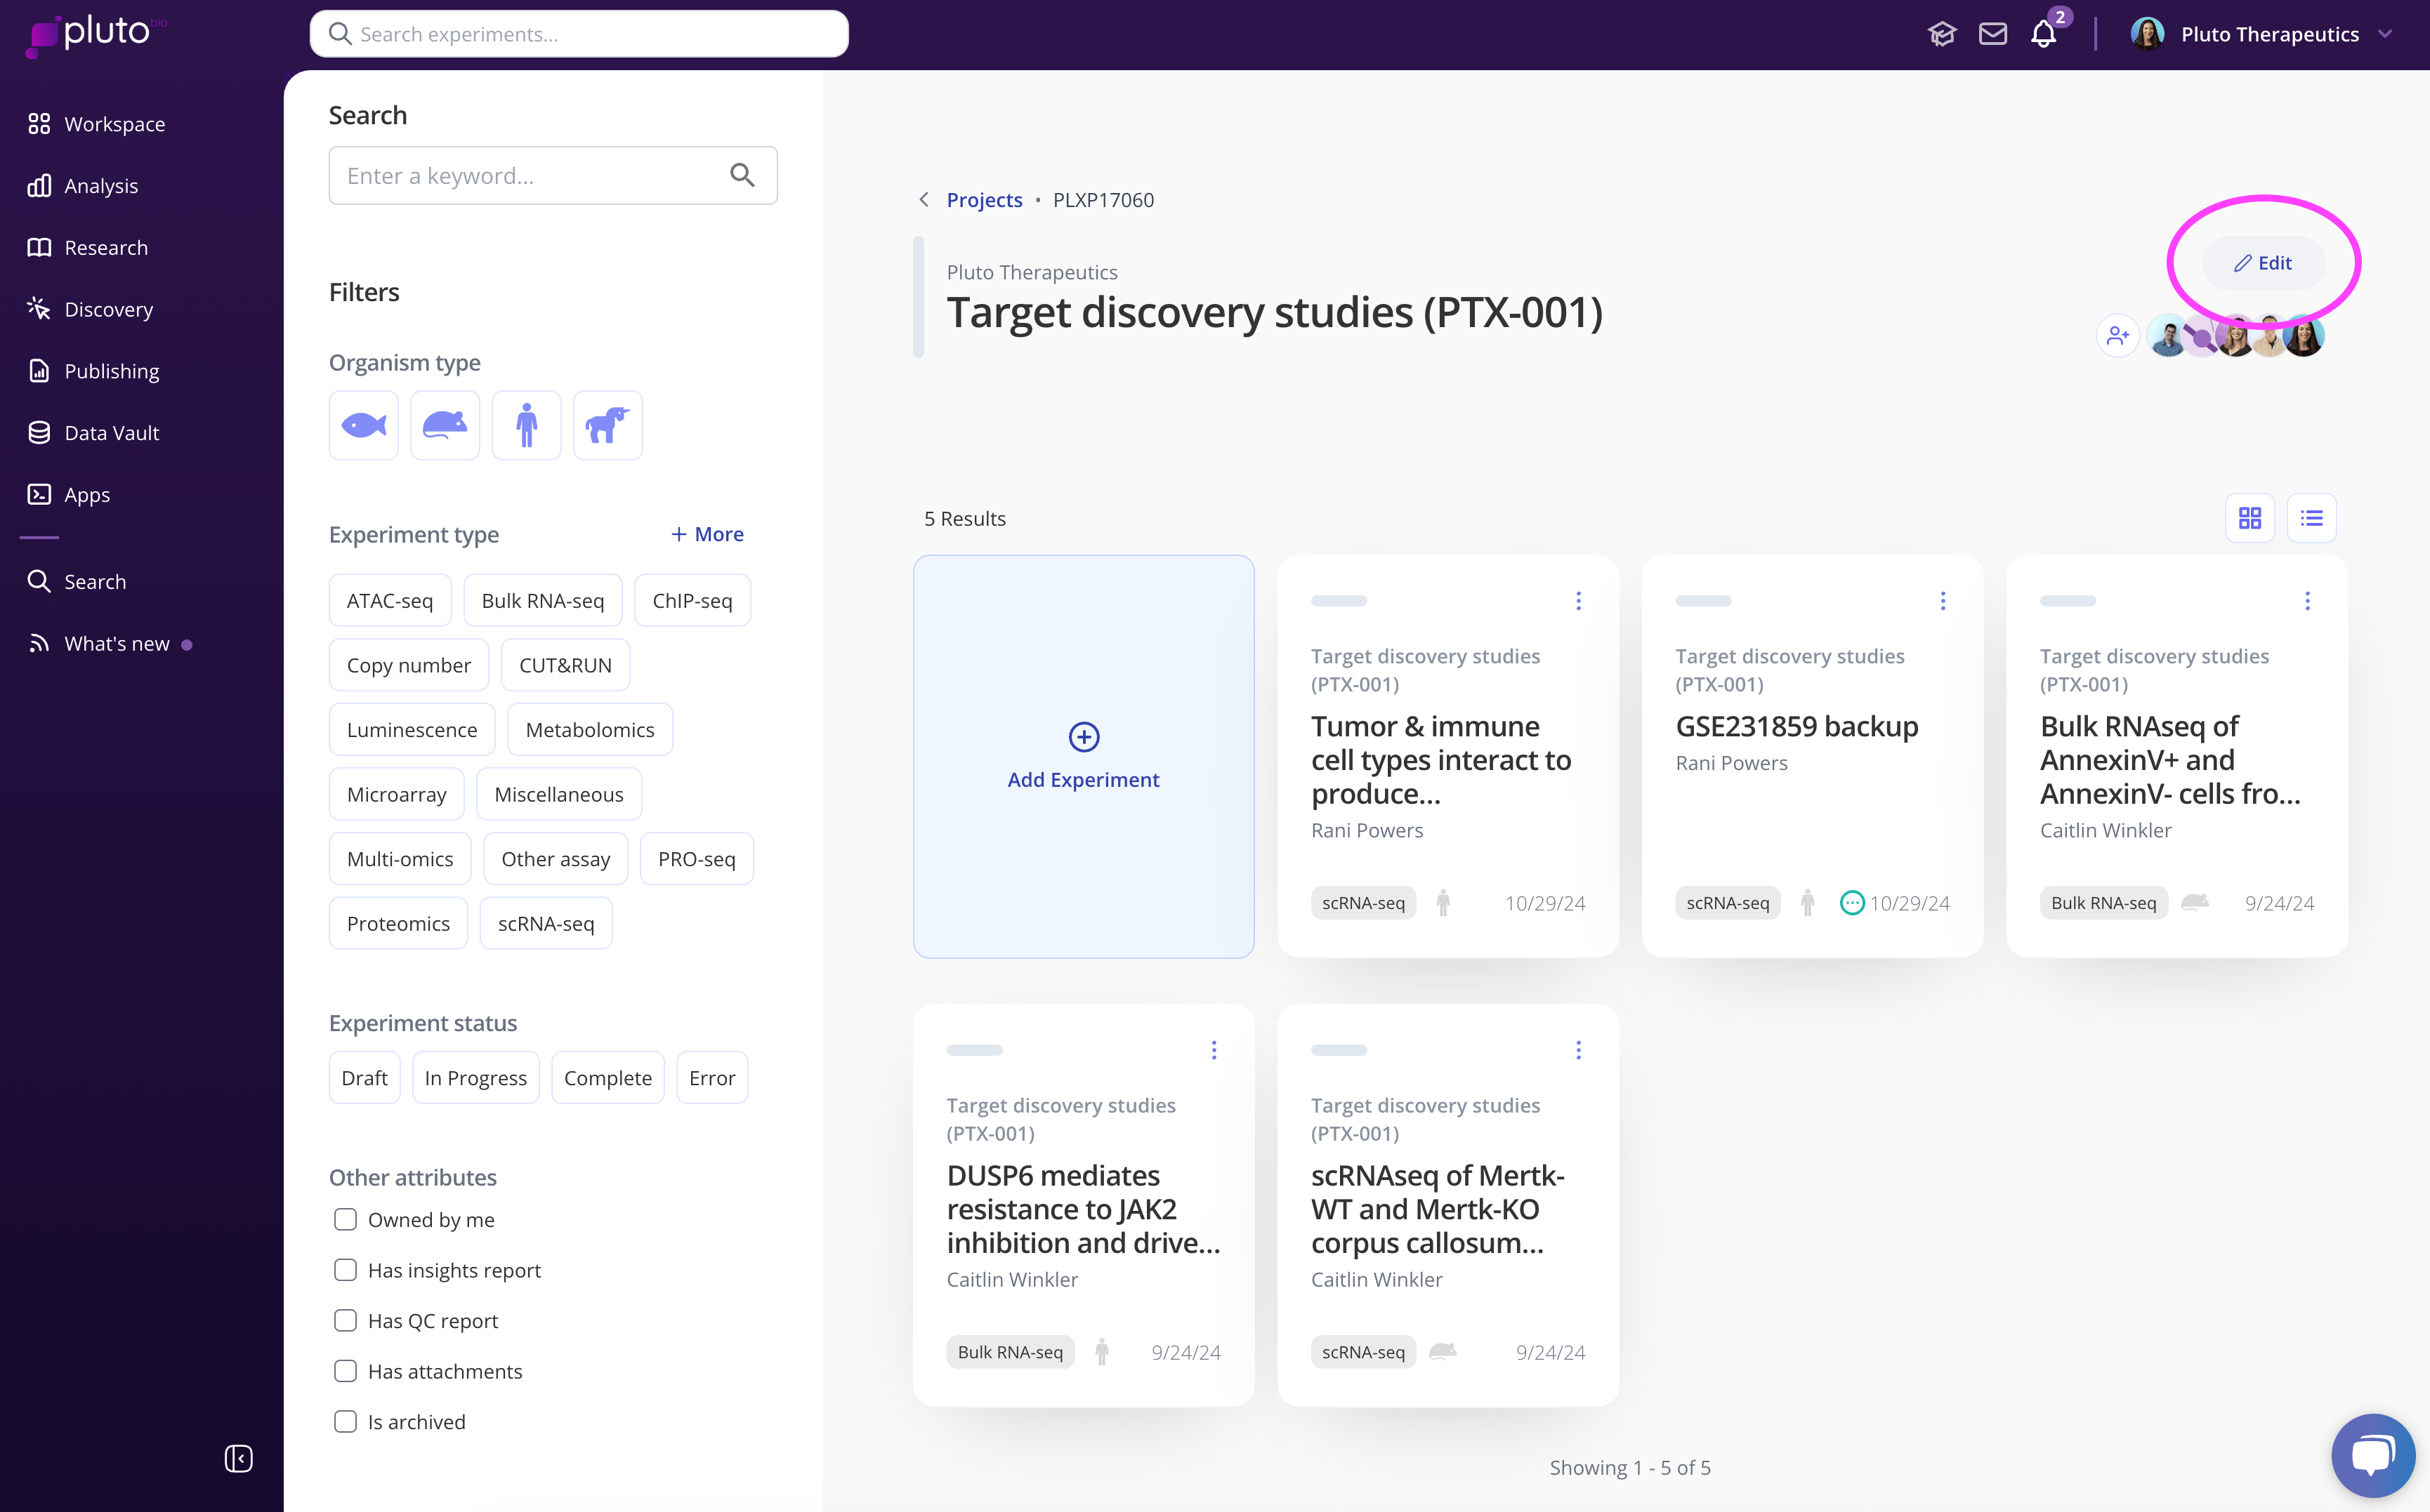Enable the Owned by me checkbox
Image resolution: width=2430 pixels, height=1512 pixels.
pyautogui.click(x=345, y=1219)
